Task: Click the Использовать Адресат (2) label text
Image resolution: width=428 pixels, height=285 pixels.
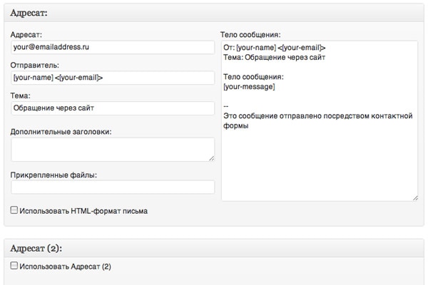Action: point(66,266)
